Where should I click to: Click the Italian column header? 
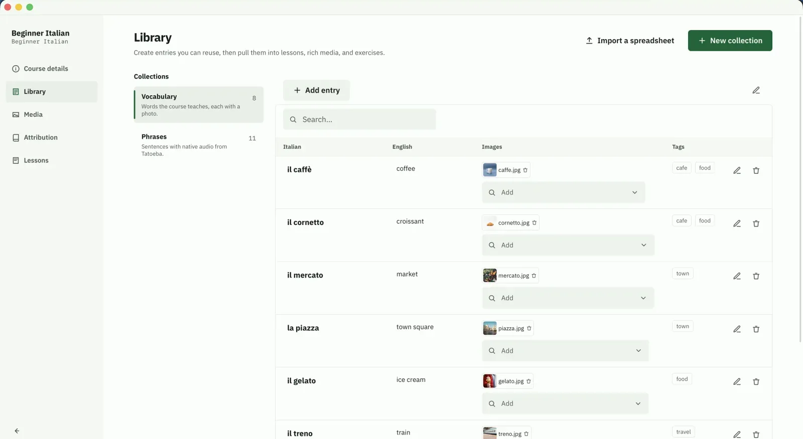[x=292, y=147]
